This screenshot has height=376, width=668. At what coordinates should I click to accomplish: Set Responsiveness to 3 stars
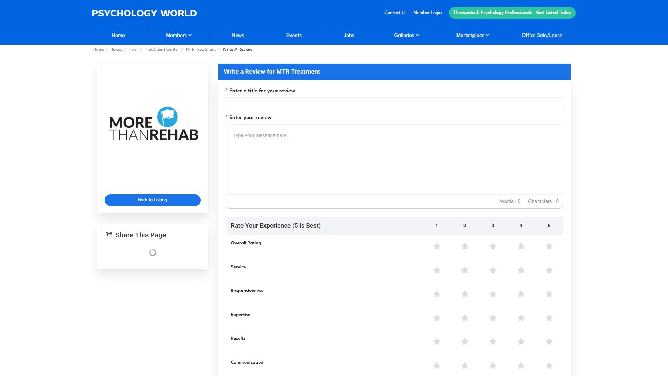point(493,294)
